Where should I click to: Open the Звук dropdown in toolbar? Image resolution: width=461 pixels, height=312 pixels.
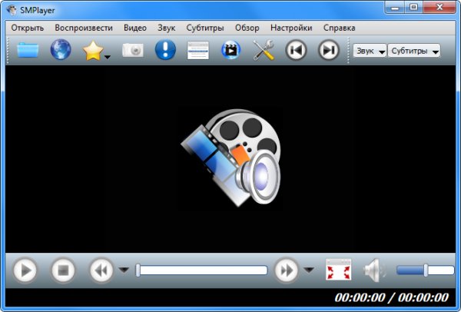370,51
